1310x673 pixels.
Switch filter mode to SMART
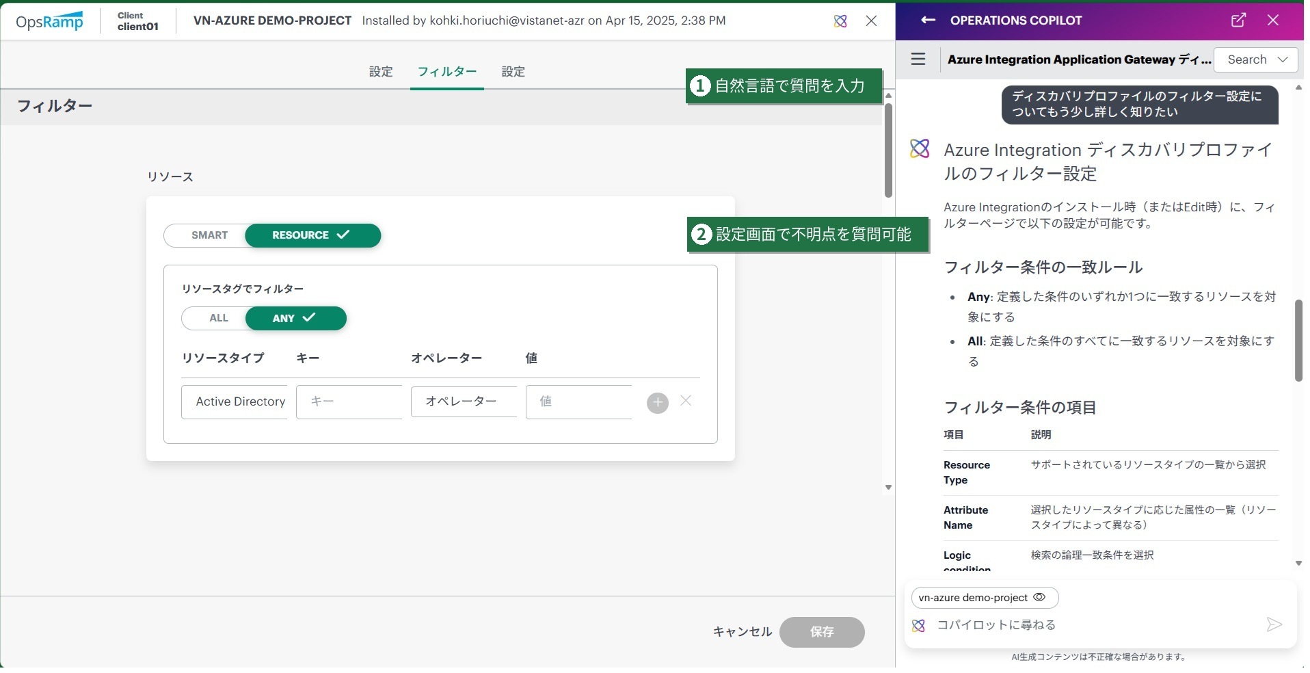209,235
